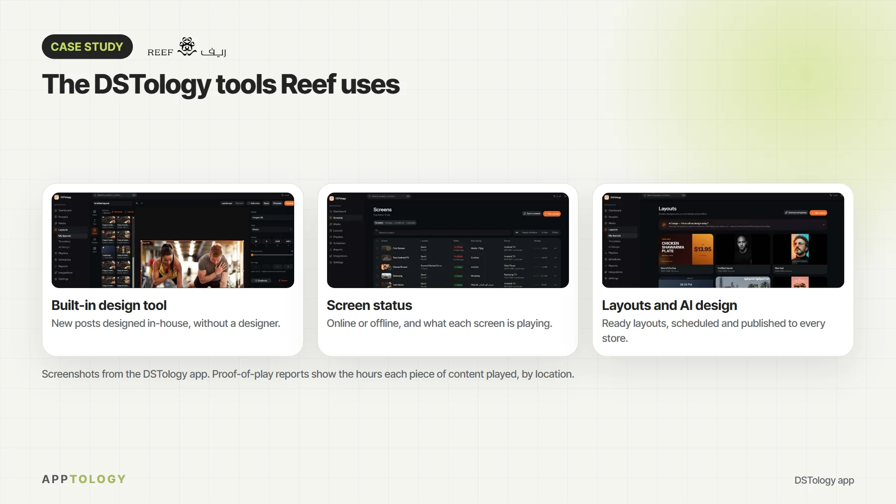Open the more options menu for Samsung row
Viewport: 896px width, 504px height.
(555, 276)
